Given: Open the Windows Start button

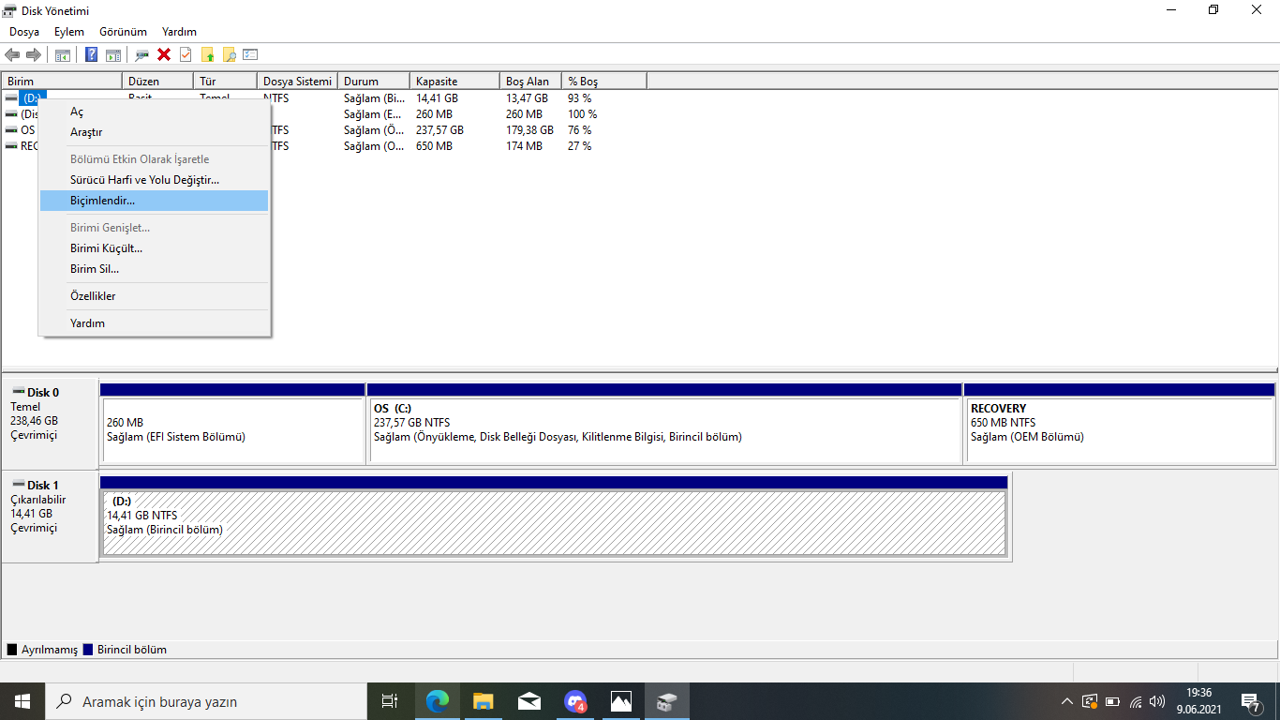Looking at the screenshot, I should (22, 701).
